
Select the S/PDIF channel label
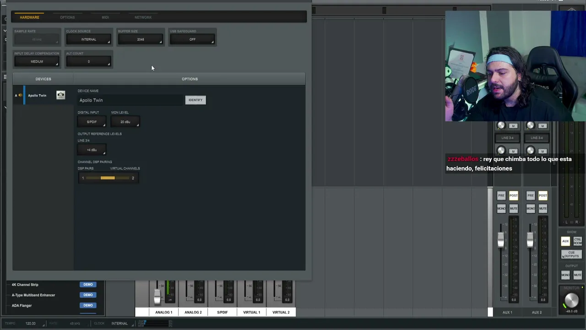[222, 313]
